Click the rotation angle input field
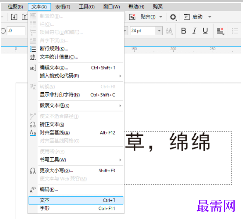 (16, 31)
